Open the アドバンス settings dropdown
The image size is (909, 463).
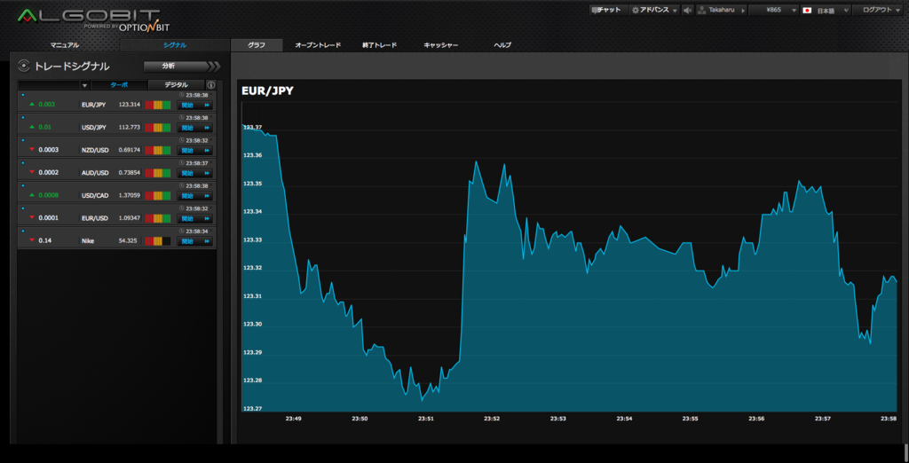[654, 10]
